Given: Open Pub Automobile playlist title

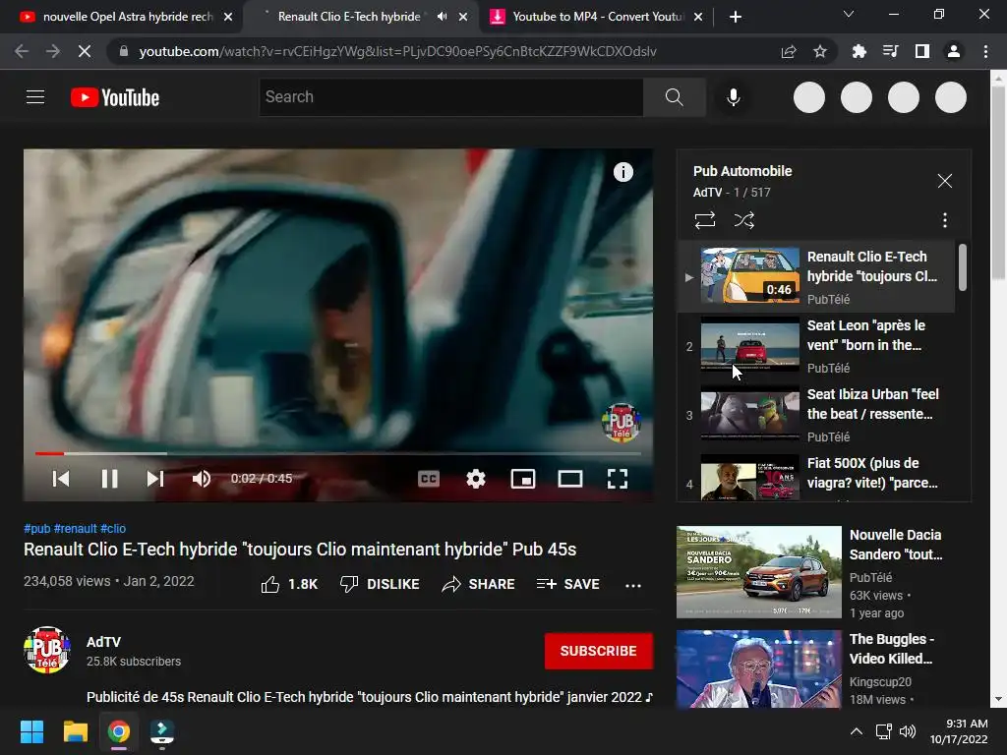Looking at the screenshot, I should tap(742, 171).
